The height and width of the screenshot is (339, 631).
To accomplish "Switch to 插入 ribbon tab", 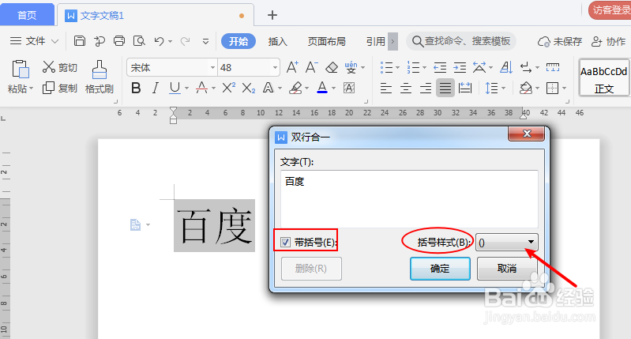I will tap(278, 41).
